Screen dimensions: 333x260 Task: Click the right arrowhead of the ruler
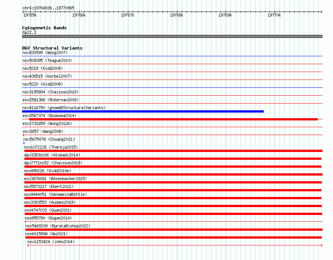pyautogui.click(x=321, y=12)
